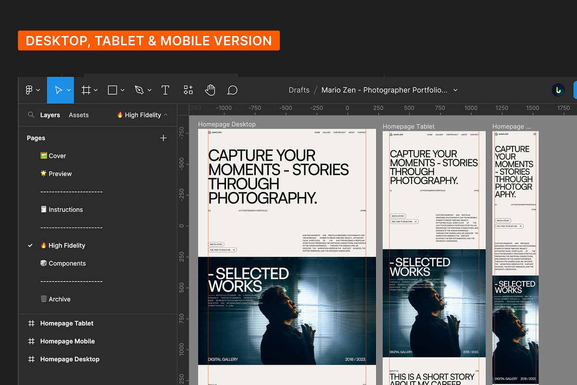Add a new page with the plus icon
Screen dimensions: 577x385
(163, 138)
